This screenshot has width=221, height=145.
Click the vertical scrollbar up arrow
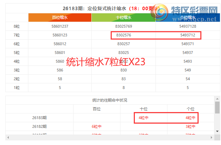(x=217, y=99)
